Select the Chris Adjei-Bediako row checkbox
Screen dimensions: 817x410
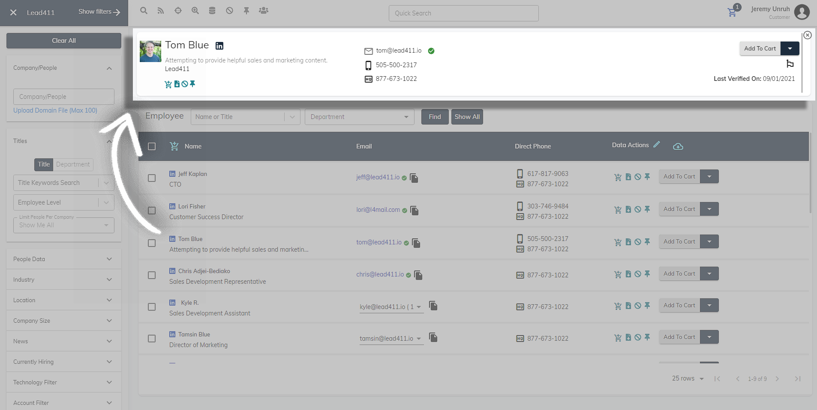[x=152, y=275]
